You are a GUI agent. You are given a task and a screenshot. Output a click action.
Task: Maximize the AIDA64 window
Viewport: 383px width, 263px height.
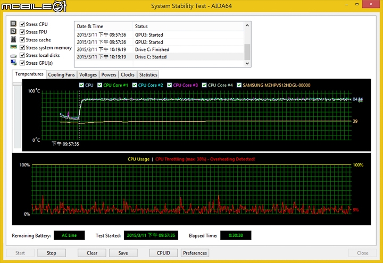357,5
